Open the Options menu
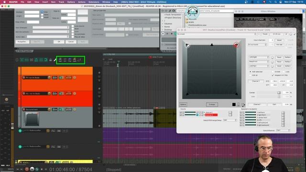The image size is (306, 172). click(x=71, y=2)
